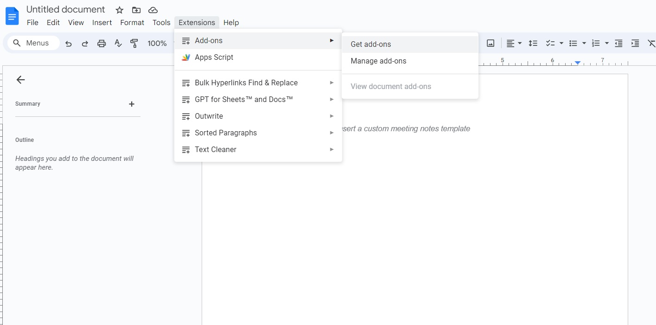Open the Edit menu
Image resolution: width=656 pixels, height=325 pixels.
53,23
